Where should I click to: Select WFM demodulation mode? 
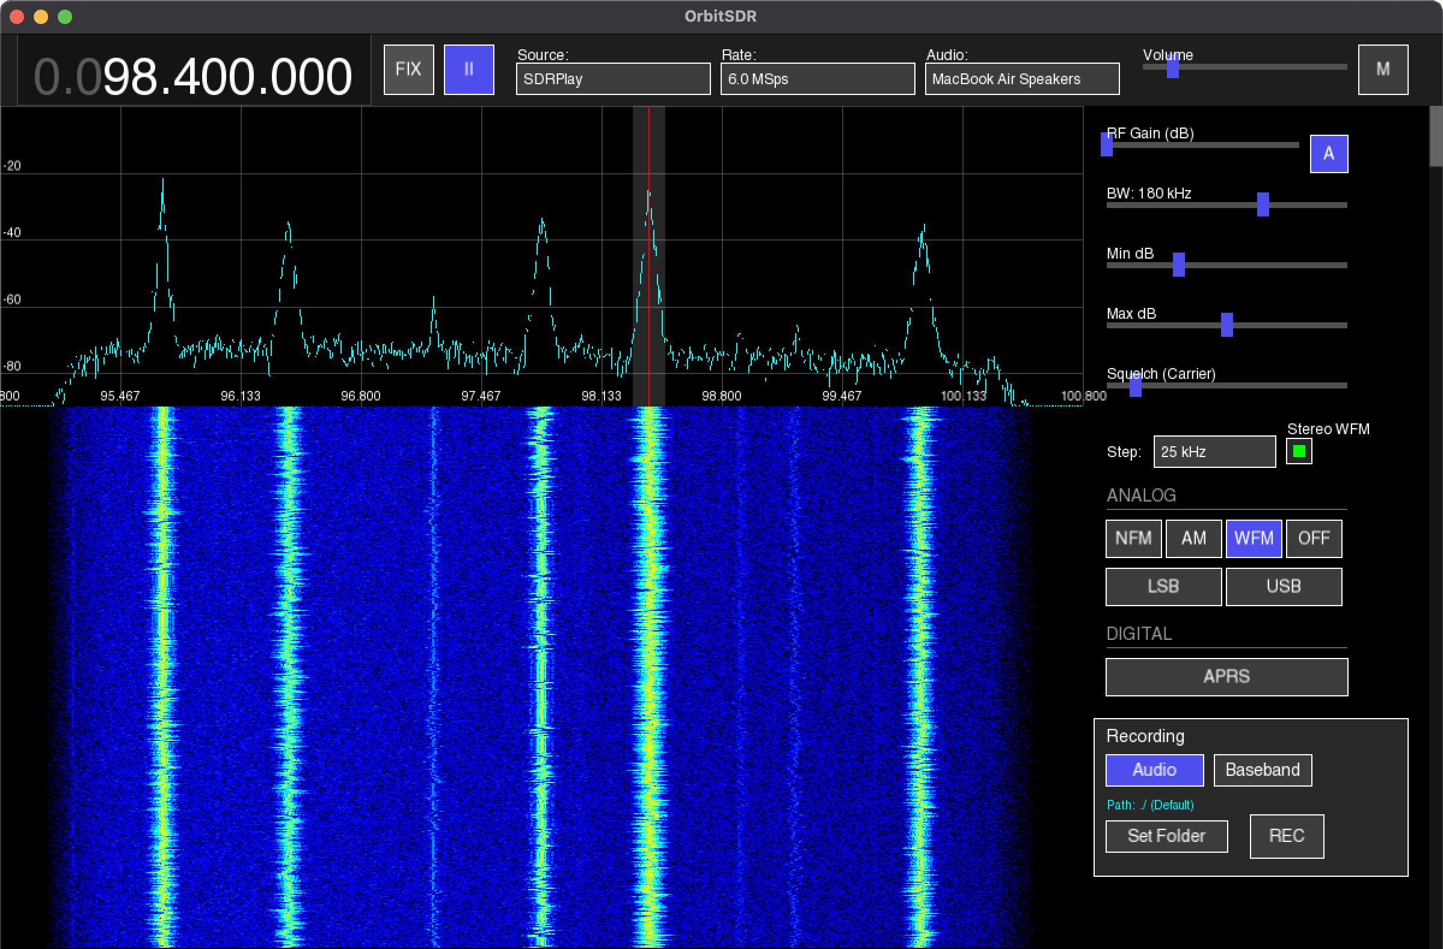1254,538
